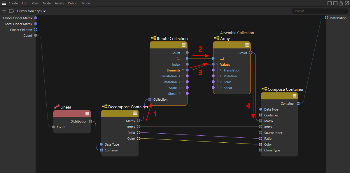Expand Translation under Array Values
The height and width of the screenshot is (173, 350).
click(x=221, y=70)
